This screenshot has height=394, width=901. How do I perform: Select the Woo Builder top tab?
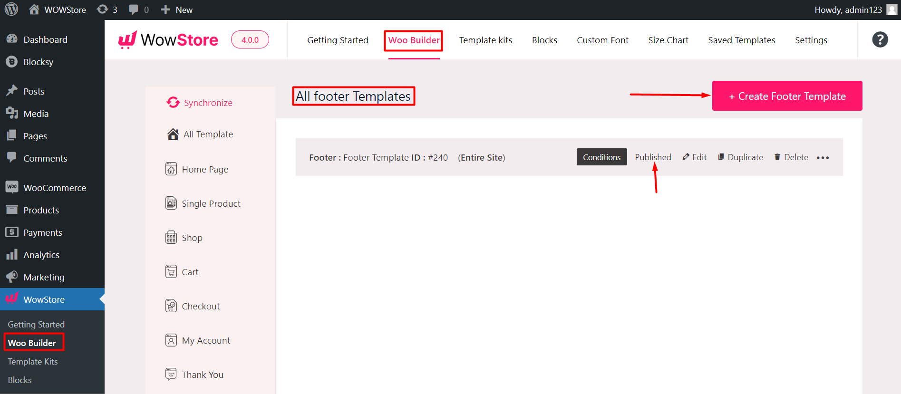(x=414, y=40)
